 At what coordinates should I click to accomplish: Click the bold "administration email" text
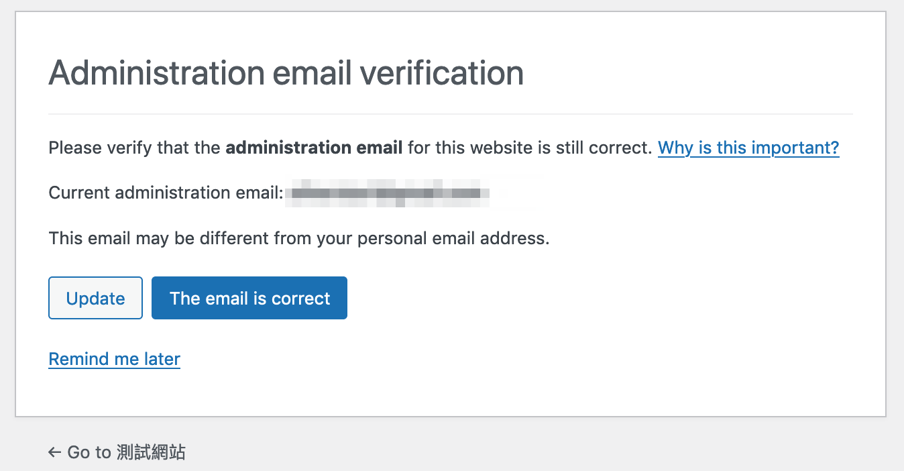click(314, 148)
